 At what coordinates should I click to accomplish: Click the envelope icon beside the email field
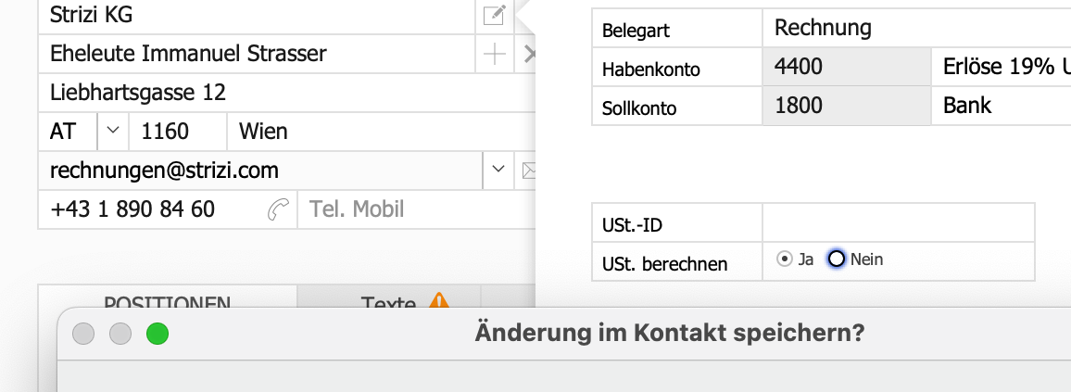(x=530, y=171)
